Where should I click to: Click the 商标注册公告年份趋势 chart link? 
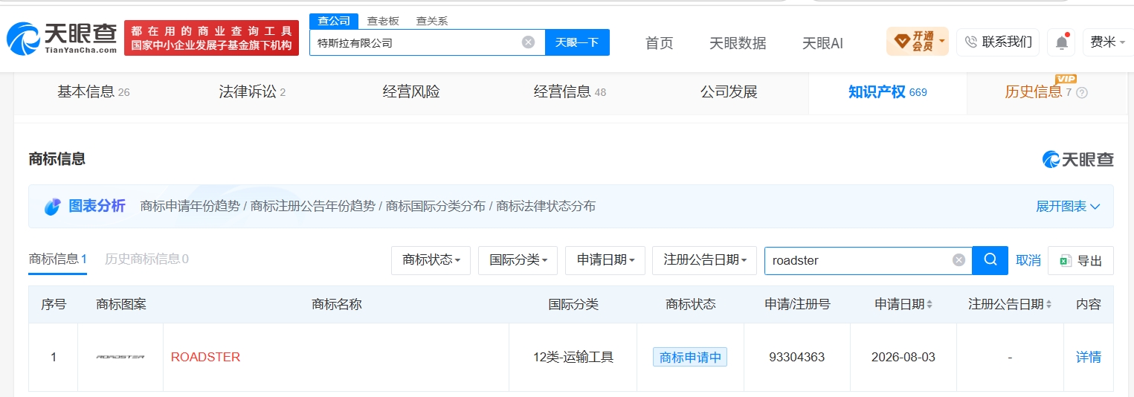[x=313, y=207]
